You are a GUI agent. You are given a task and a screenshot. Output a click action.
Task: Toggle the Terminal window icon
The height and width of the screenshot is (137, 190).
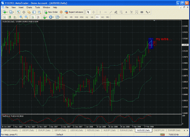(34, 12)
